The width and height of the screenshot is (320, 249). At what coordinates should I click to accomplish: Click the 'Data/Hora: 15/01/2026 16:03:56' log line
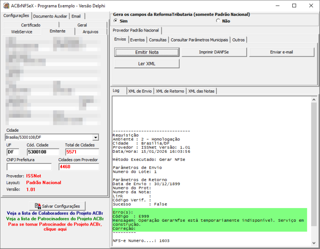click(x=151, y=151)
